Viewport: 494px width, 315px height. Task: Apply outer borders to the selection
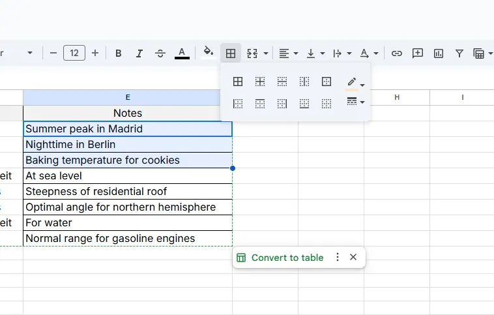[x=327, y=82]
